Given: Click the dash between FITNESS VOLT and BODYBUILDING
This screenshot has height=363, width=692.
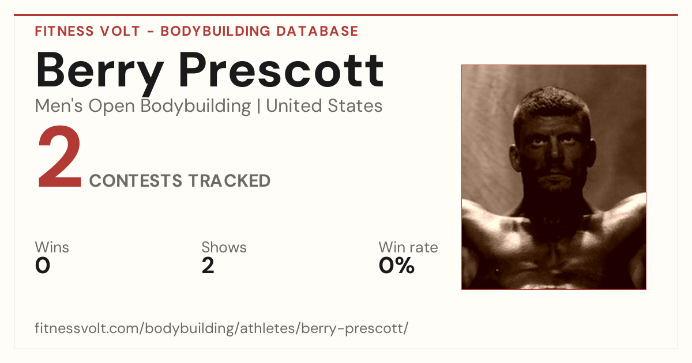Looking at the screenshot, I should click(x=150, y=32).
